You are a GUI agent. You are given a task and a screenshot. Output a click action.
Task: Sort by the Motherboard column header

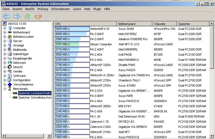click(x=134, y=24)
